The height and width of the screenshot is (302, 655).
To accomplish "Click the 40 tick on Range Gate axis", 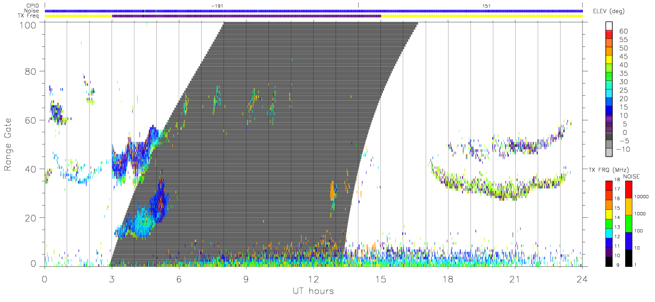I will click(x=31, y=169).
